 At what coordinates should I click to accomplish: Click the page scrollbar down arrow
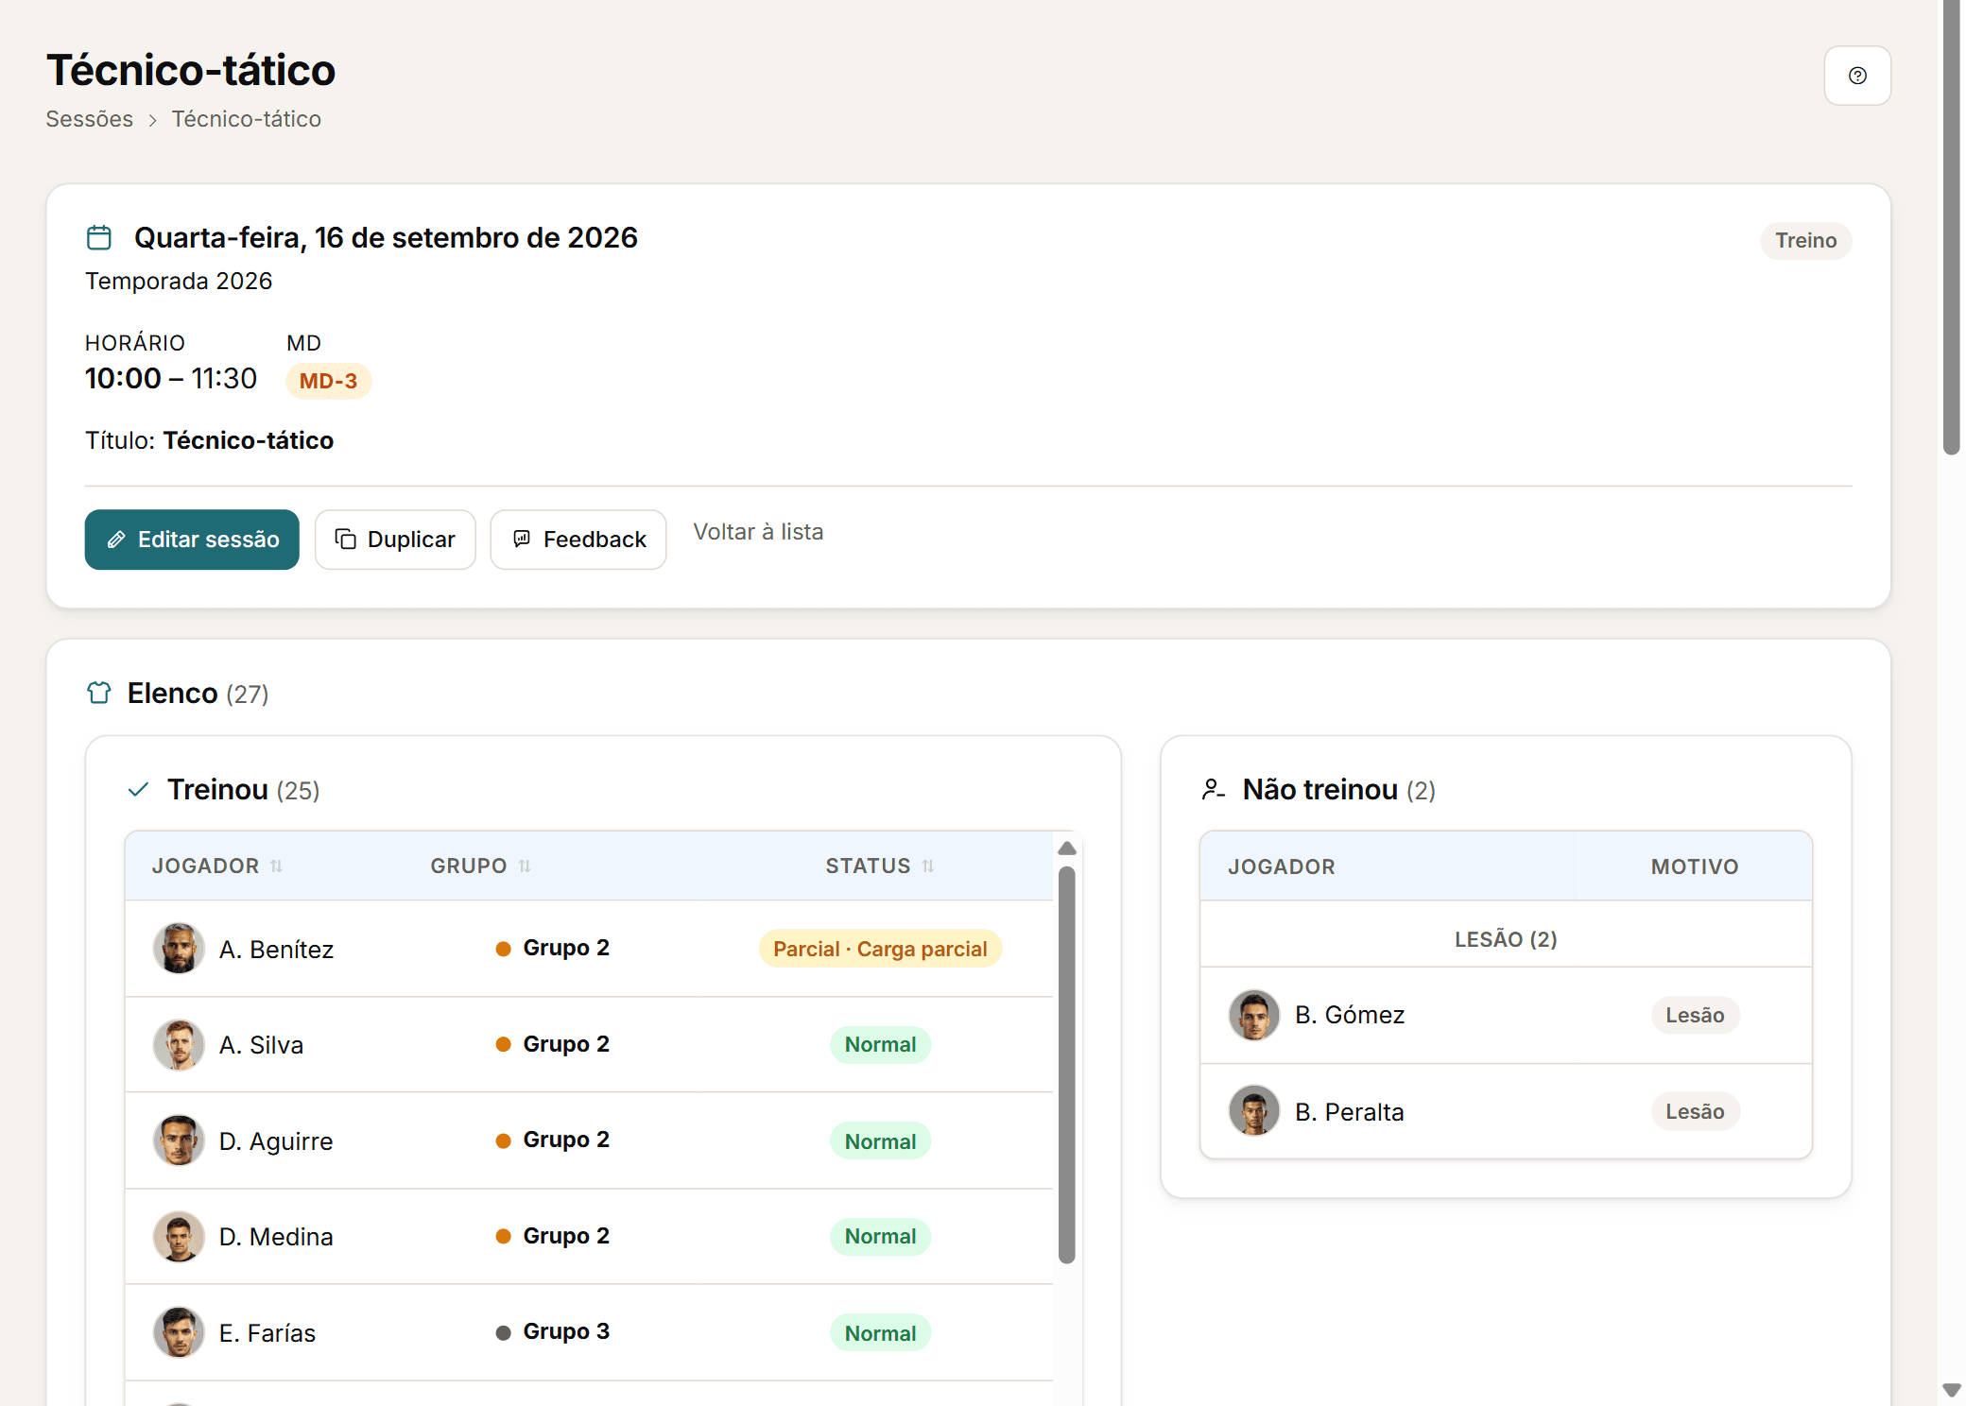[x=1952, y=1390]
